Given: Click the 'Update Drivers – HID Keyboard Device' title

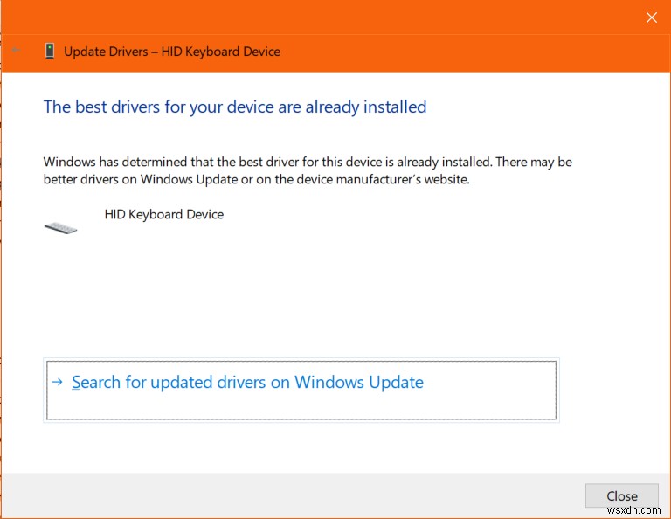Looking at the screenshot, I should point(172,52).
